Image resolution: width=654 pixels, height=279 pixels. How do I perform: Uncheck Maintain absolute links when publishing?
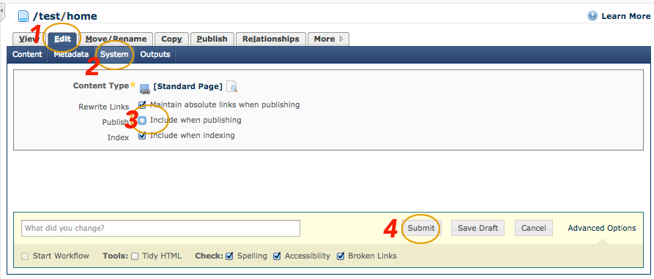tap(142, 104)
